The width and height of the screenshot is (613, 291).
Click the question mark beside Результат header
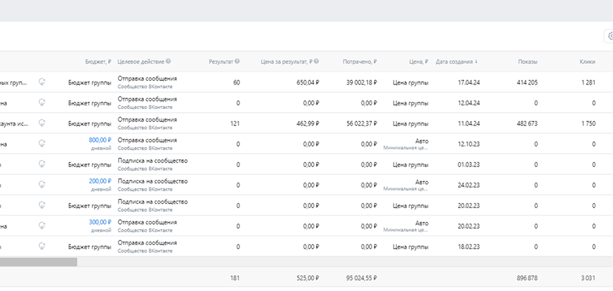237,62
